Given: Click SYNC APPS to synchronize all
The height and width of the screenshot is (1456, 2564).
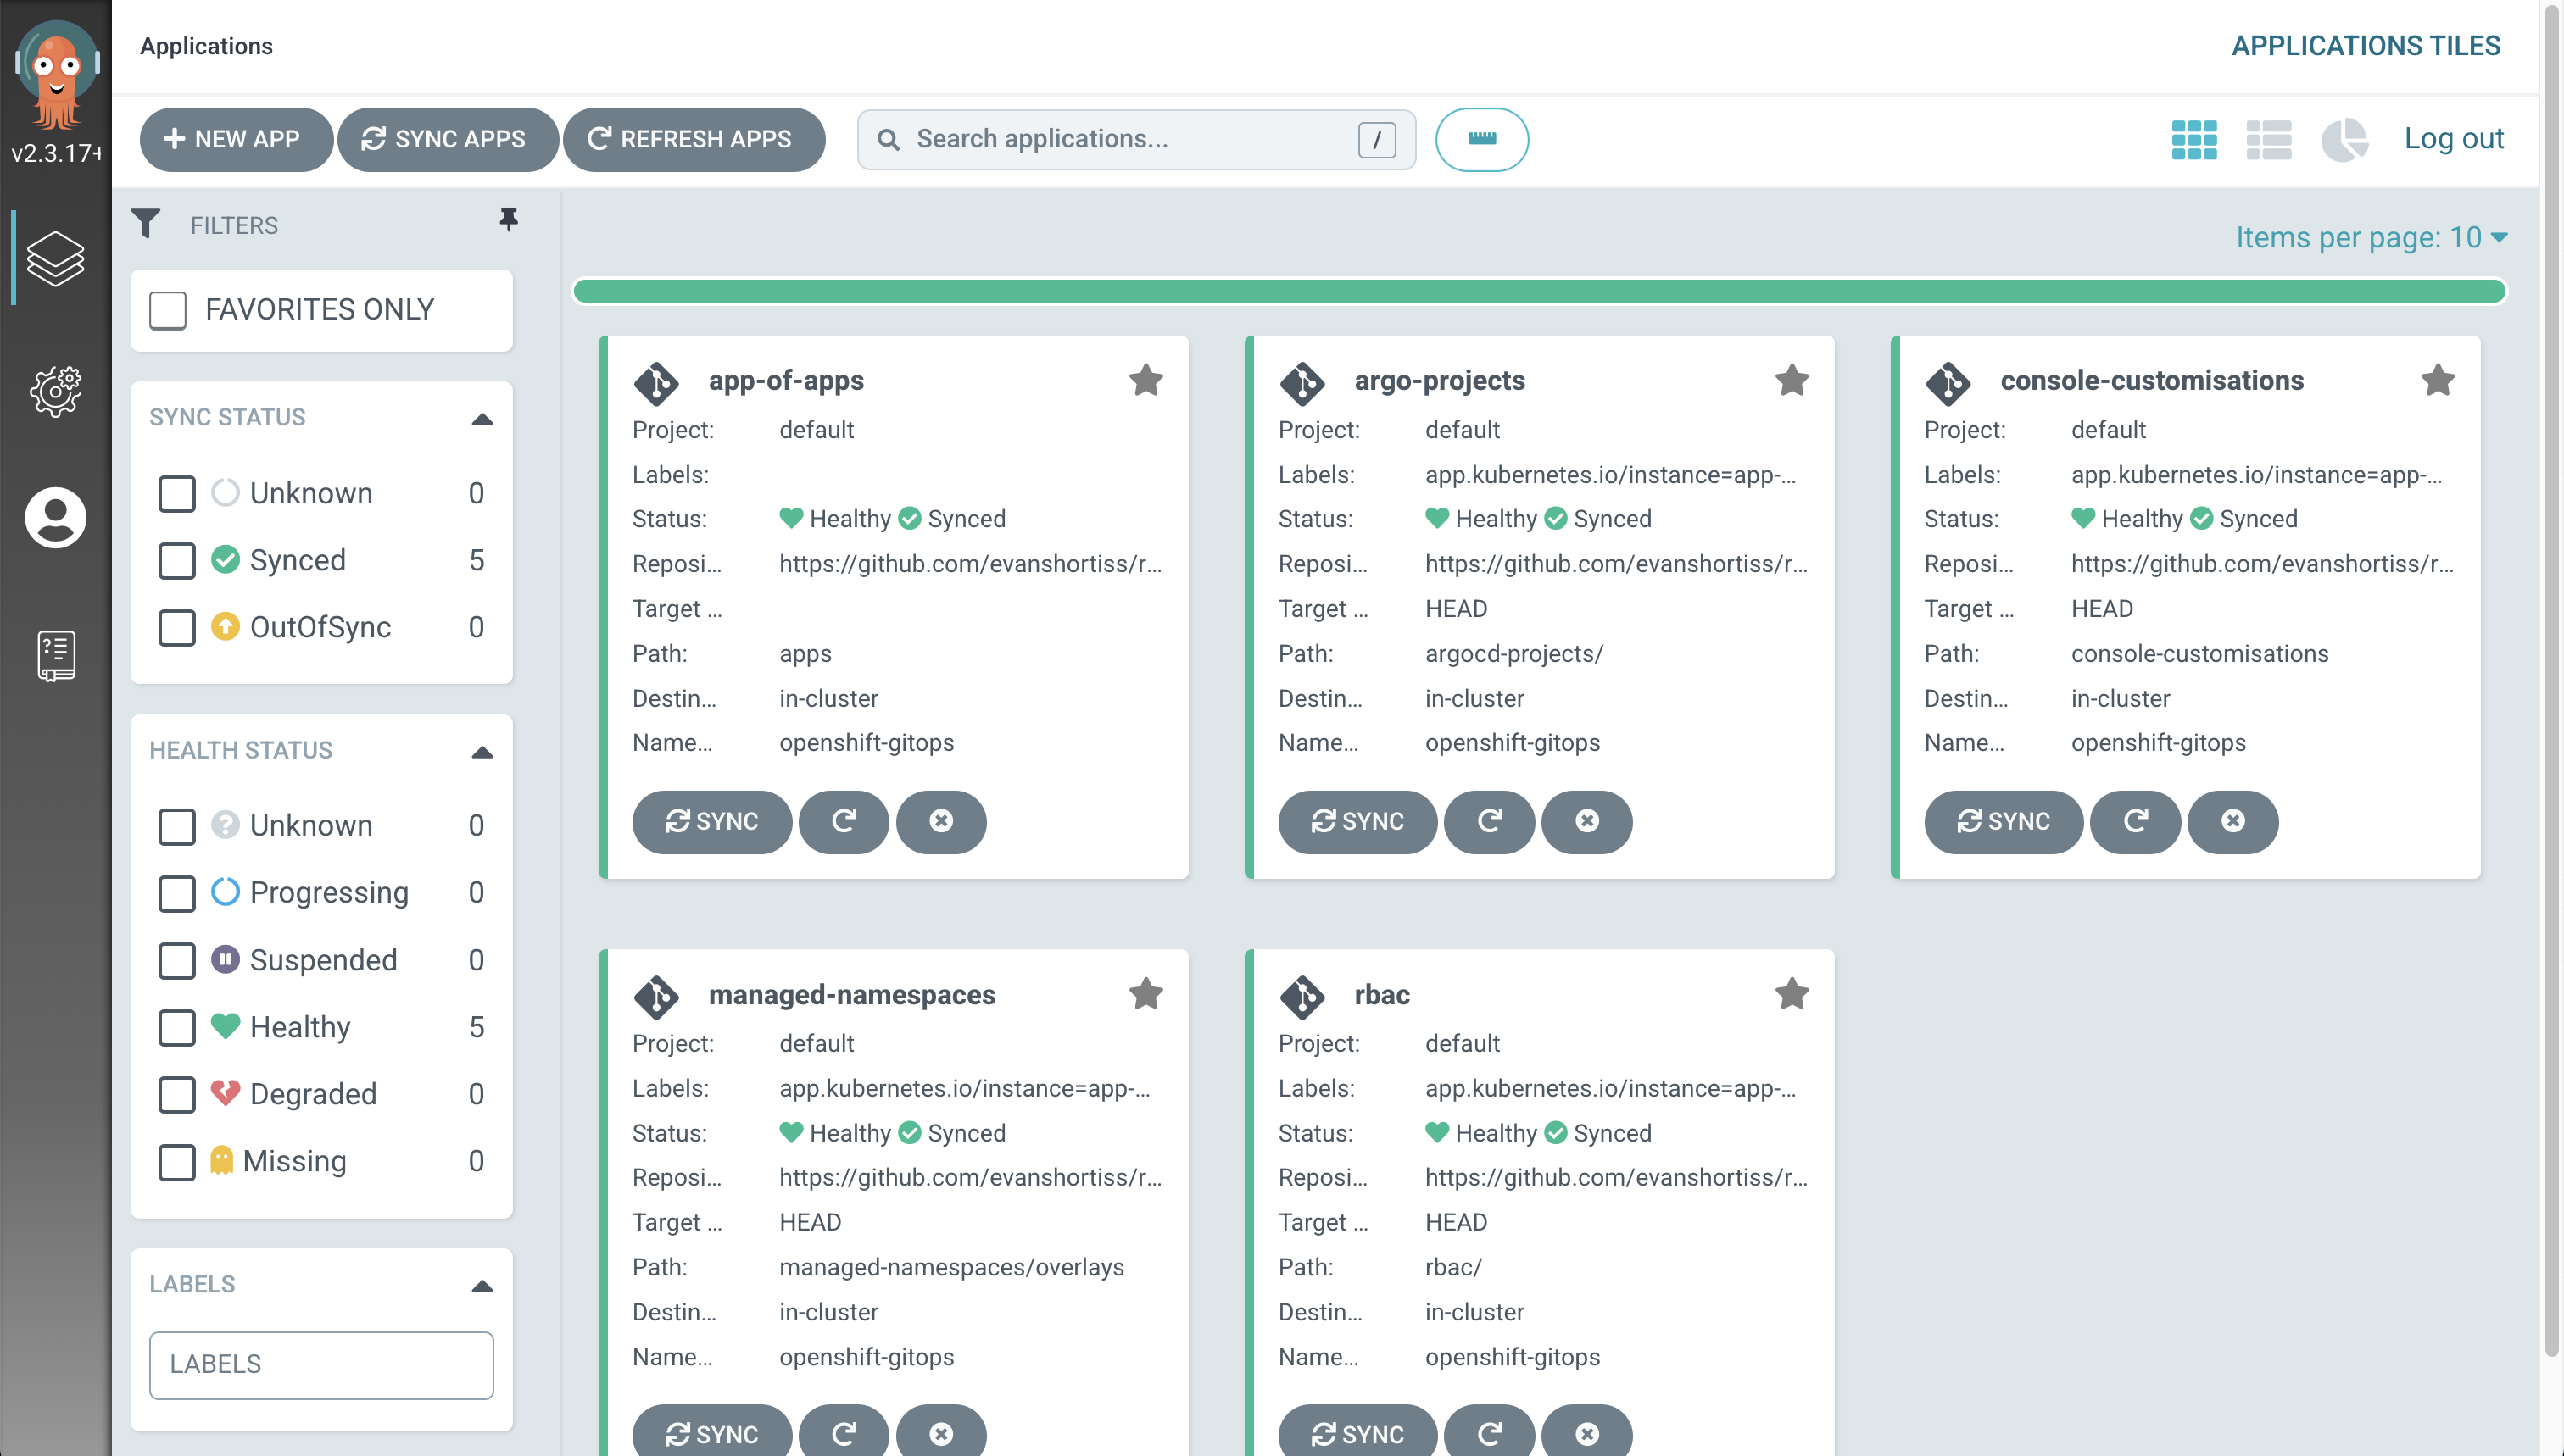Looking at the screenshot, I should tap(445, 139).
